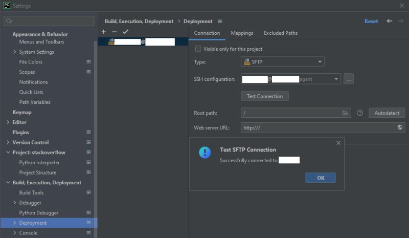Click Build, Execution, Deployment breadcrumb
409x238 pixels.
tap(139, 21)
